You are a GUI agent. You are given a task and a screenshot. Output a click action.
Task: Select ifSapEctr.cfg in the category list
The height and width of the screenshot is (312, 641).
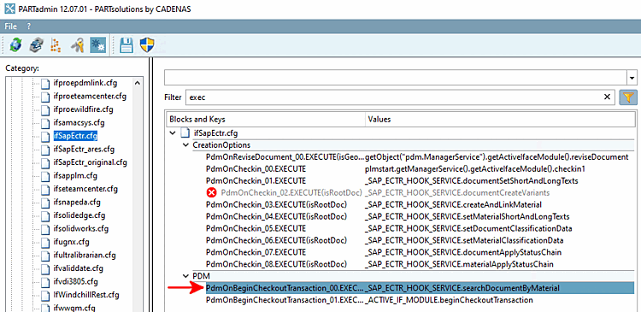pos(75,136)
